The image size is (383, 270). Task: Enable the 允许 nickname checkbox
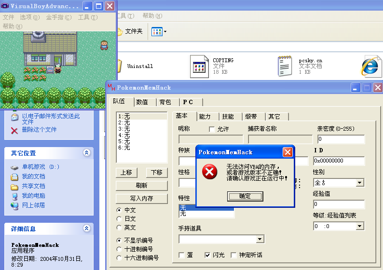click(x=212, y=129)
